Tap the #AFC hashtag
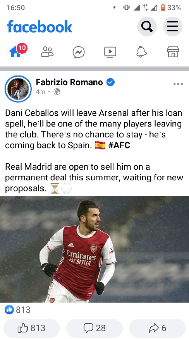Screen dimensions: 189x339 click(x=119, y=145)
